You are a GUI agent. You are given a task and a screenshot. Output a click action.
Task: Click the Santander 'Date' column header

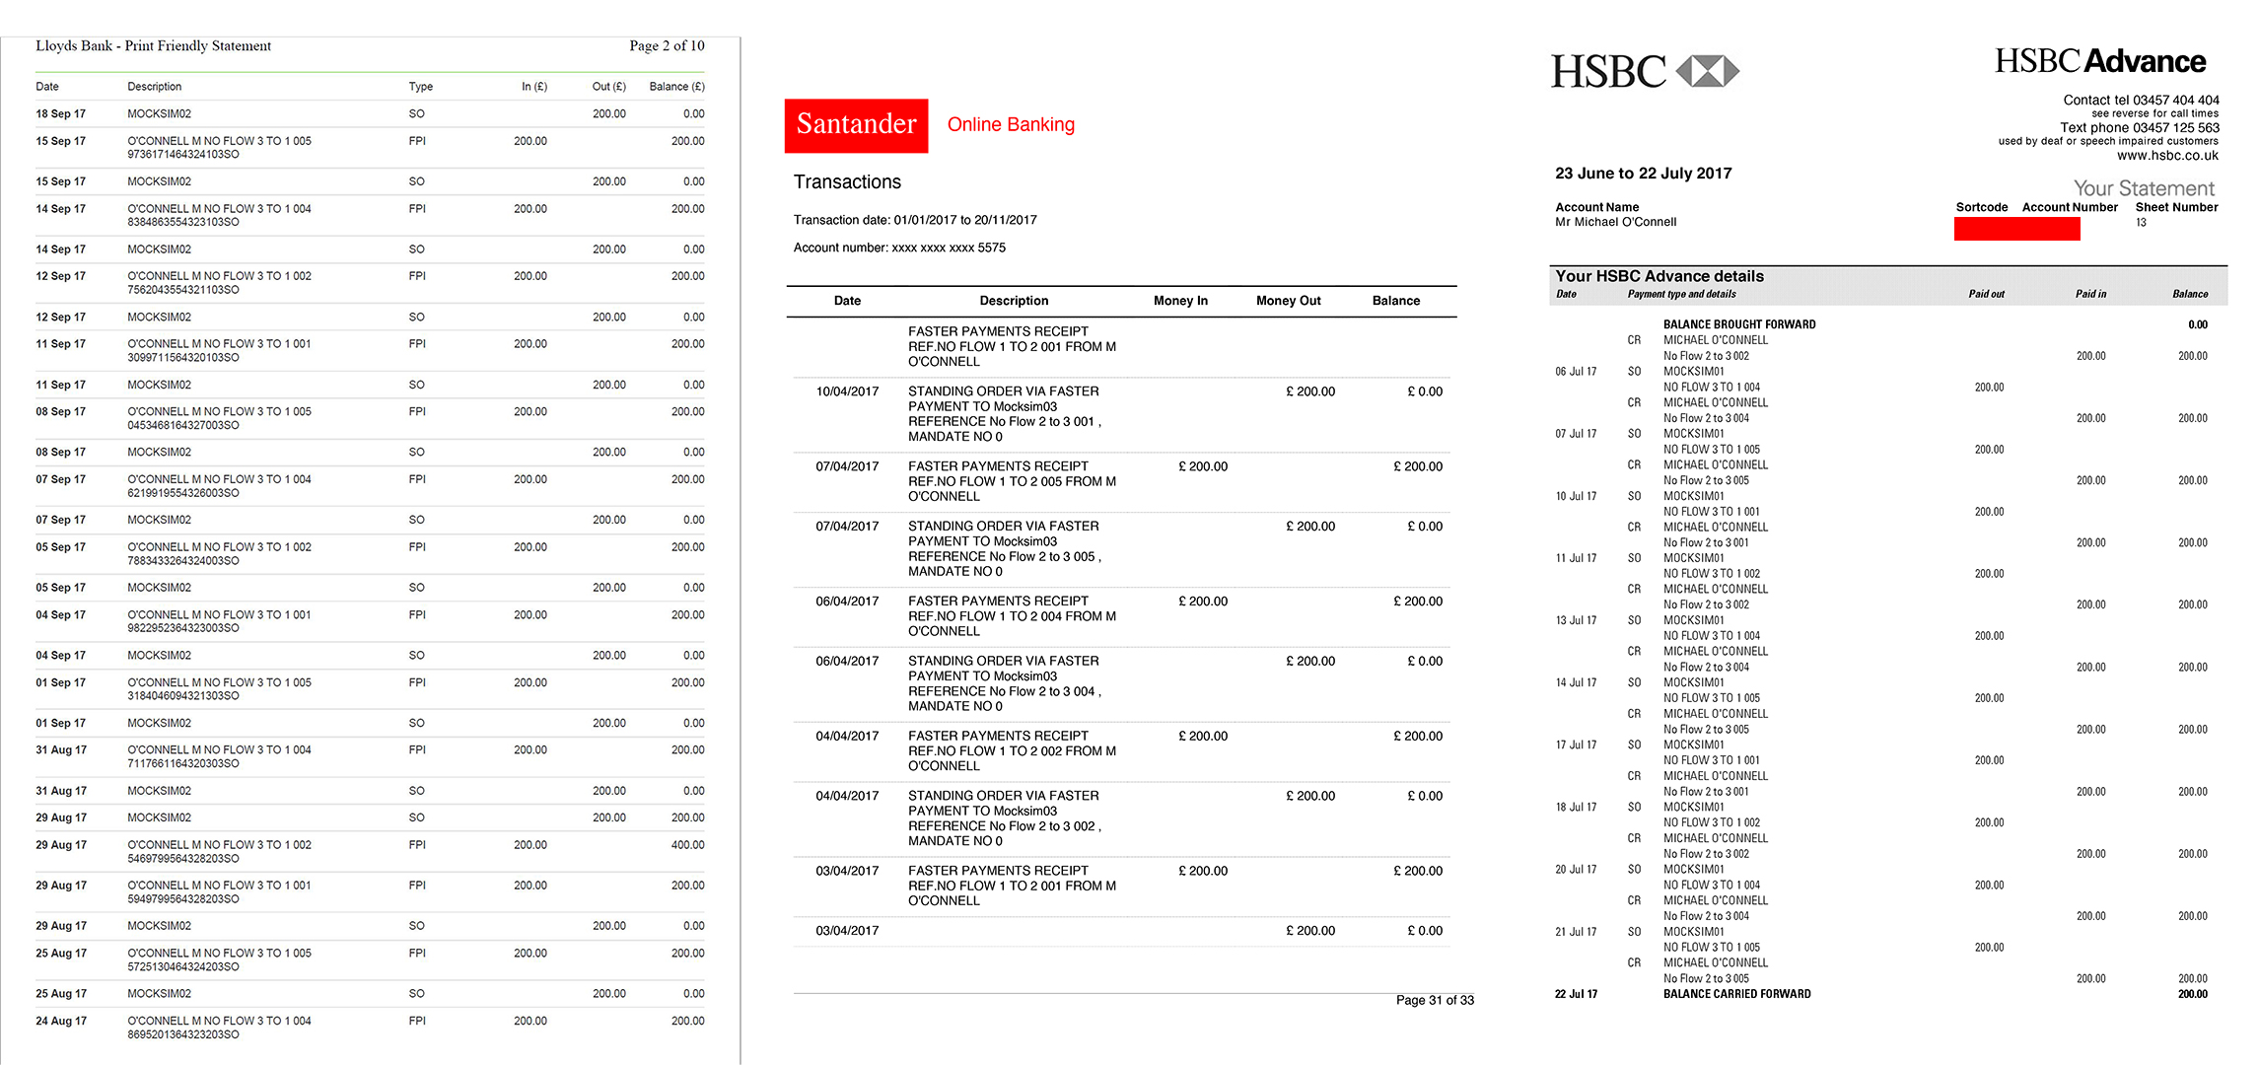847,301
